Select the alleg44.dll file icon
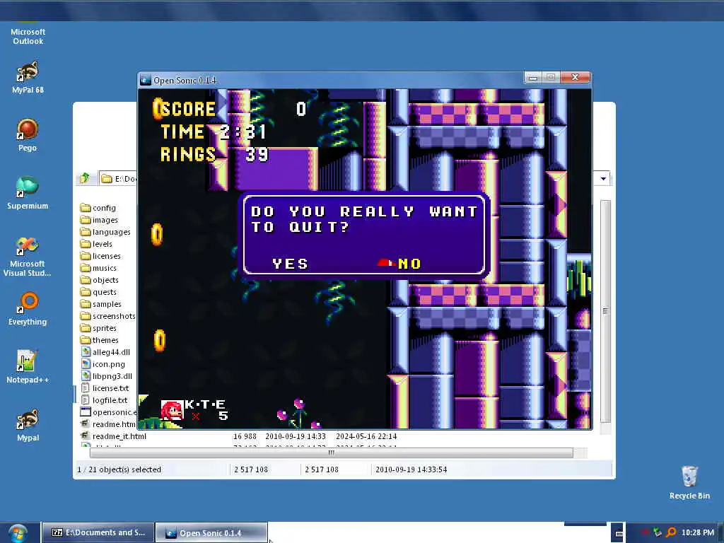Screen dimensions: 724x543 [86, 352]
